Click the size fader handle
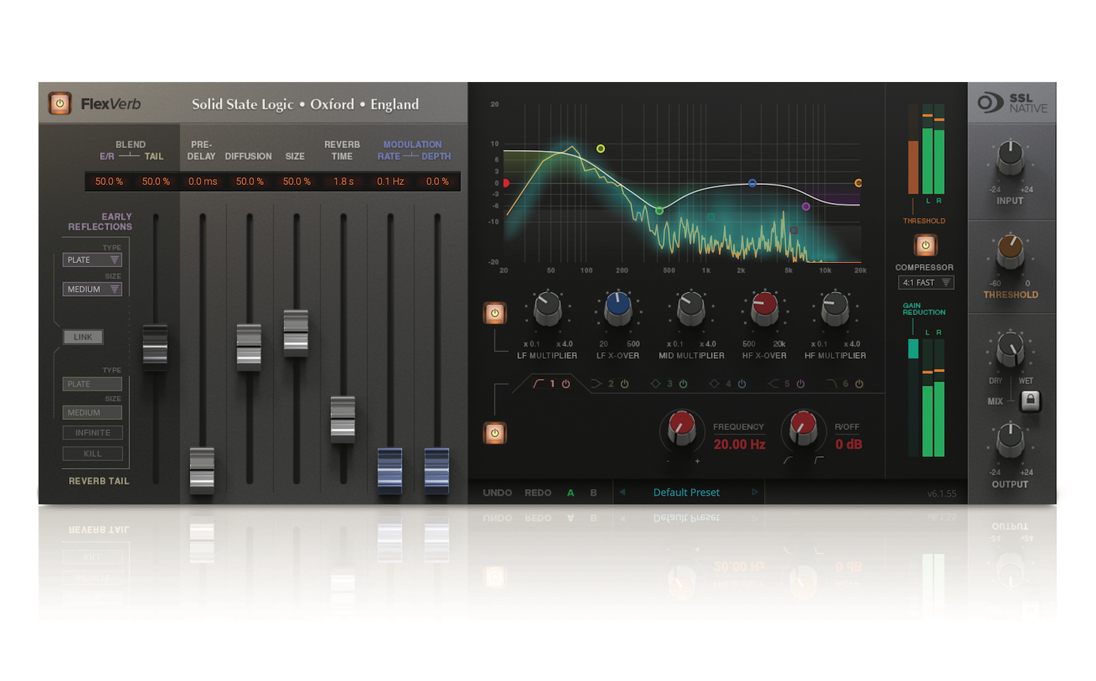 [296, 332]
